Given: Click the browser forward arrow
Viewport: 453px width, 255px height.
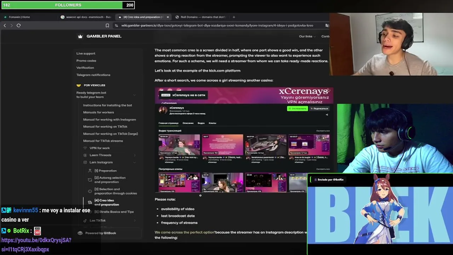Looking at the screenshot, I should tap(11, 25).
